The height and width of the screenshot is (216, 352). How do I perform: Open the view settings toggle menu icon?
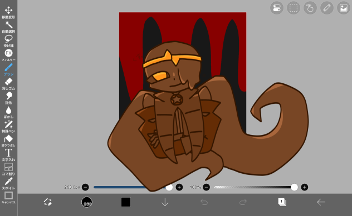click(277, 8)
